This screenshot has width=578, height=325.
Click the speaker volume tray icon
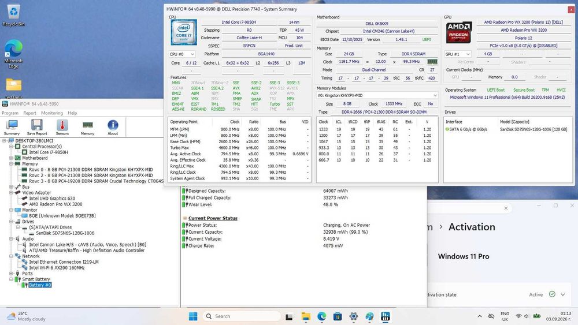[527, 316]
